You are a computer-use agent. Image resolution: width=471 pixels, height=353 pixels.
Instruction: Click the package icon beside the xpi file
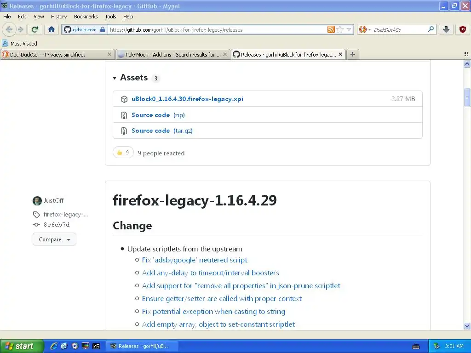[x=124, y=99]
